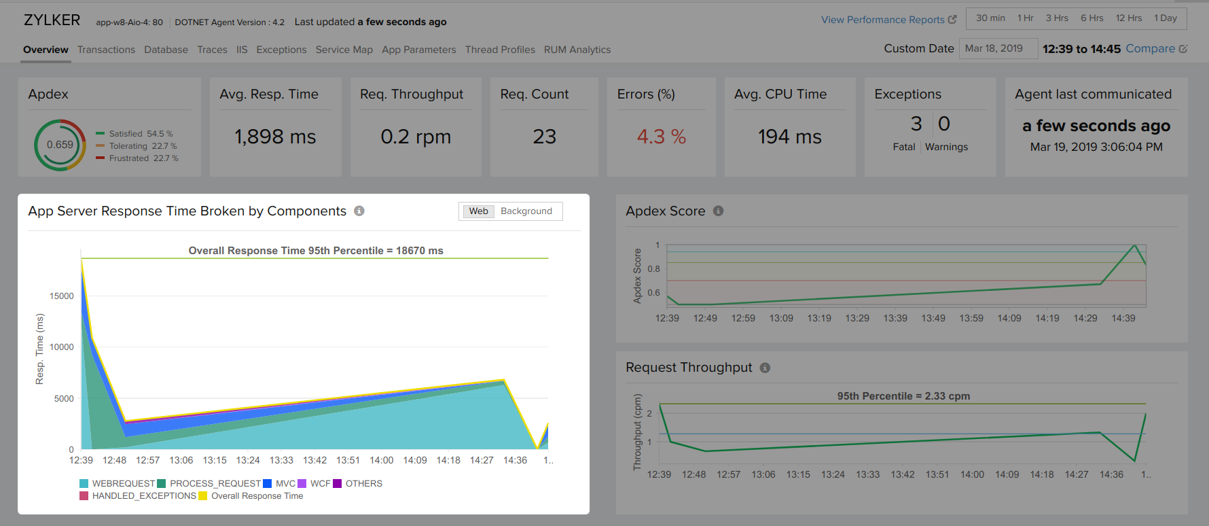Switch chart to Background view
Screen dimensions: 1209x526
click(526, 211)
